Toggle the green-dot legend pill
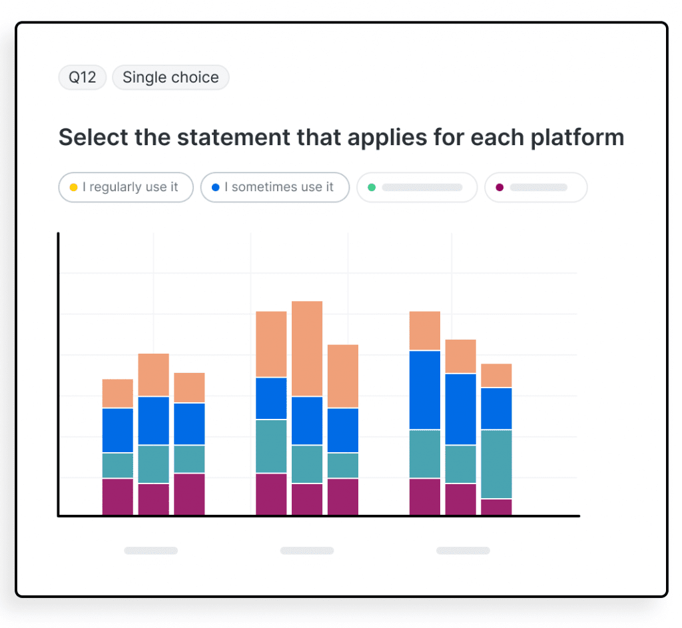The image size is (682, 628). 417,187
